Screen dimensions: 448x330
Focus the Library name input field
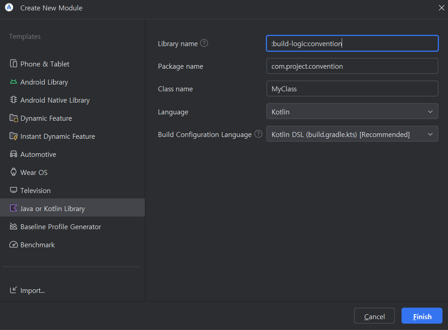point(352,43)
